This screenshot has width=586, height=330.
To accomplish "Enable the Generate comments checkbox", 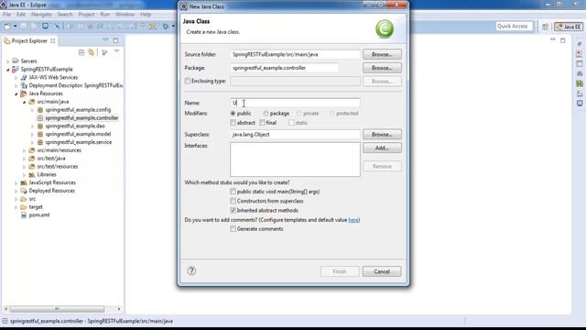I will (233, 228).
